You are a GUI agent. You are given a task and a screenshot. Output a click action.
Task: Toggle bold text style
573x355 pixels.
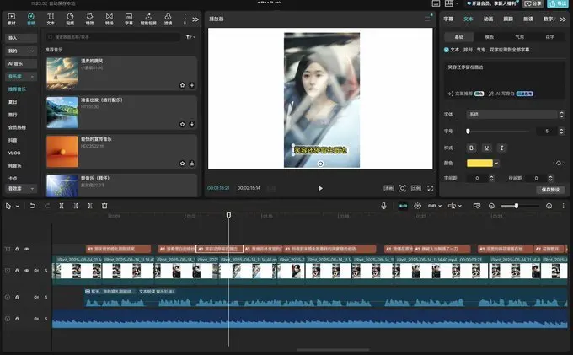(471, 148)
